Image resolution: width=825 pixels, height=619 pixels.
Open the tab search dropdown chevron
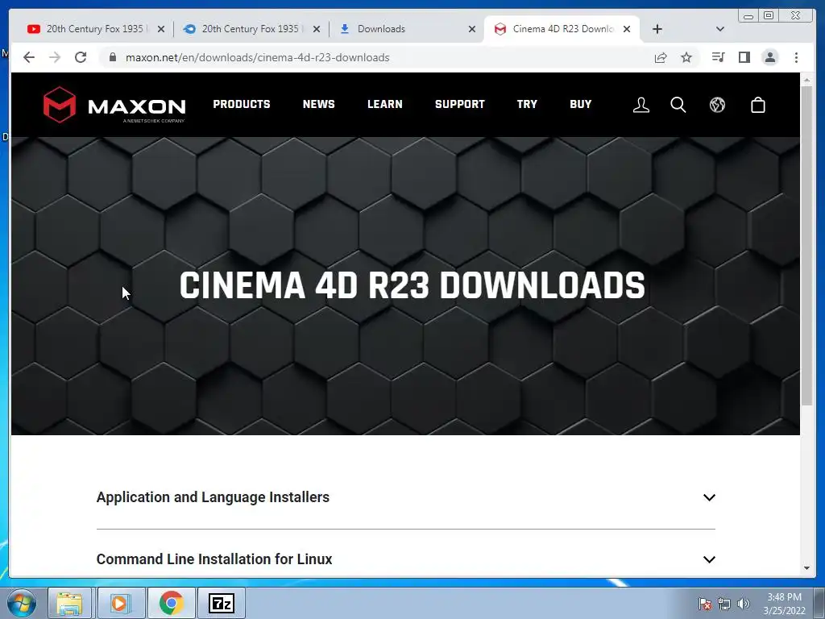tap(720, 29)
